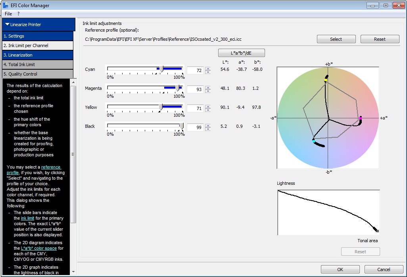Follow the ink limit help link

coord(27,218)
